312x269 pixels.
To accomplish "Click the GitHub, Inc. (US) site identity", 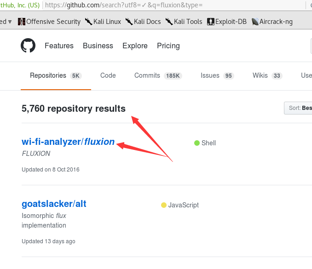I will point(20,5).
